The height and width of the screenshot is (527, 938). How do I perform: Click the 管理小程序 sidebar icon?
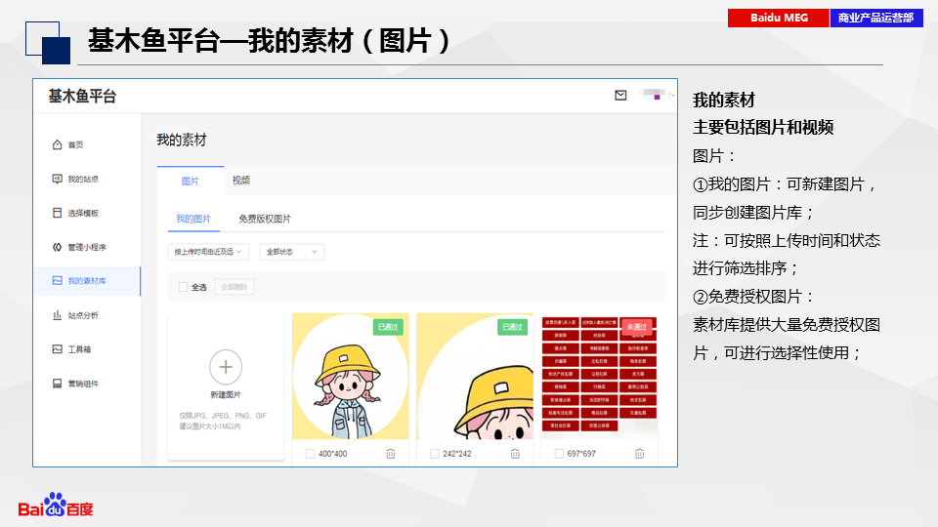[57, 247]
